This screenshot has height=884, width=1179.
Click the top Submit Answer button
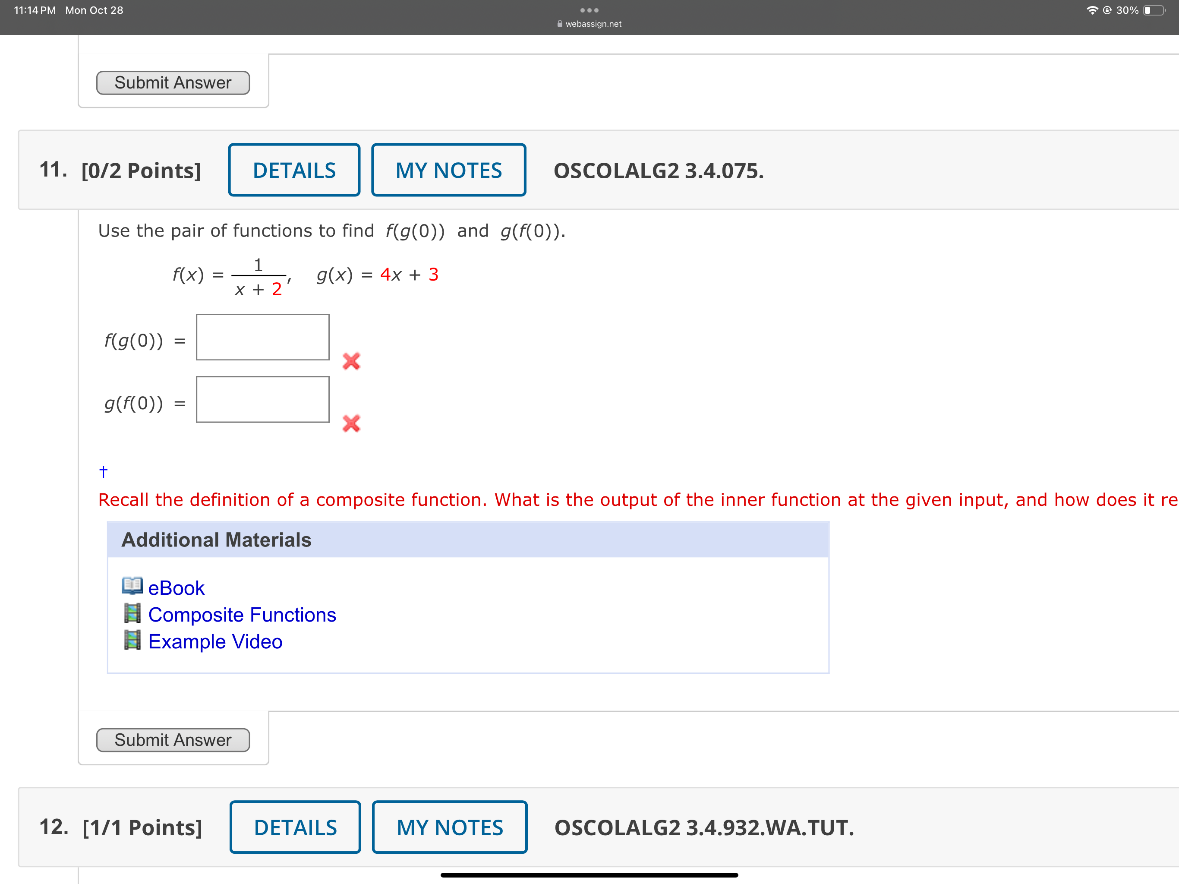tap(173, 82)
